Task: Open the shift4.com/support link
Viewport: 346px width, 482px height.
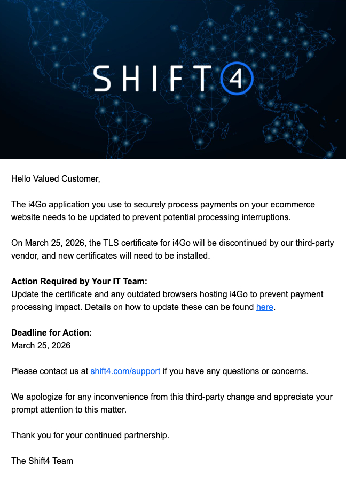Action: [x=125, y=371]
